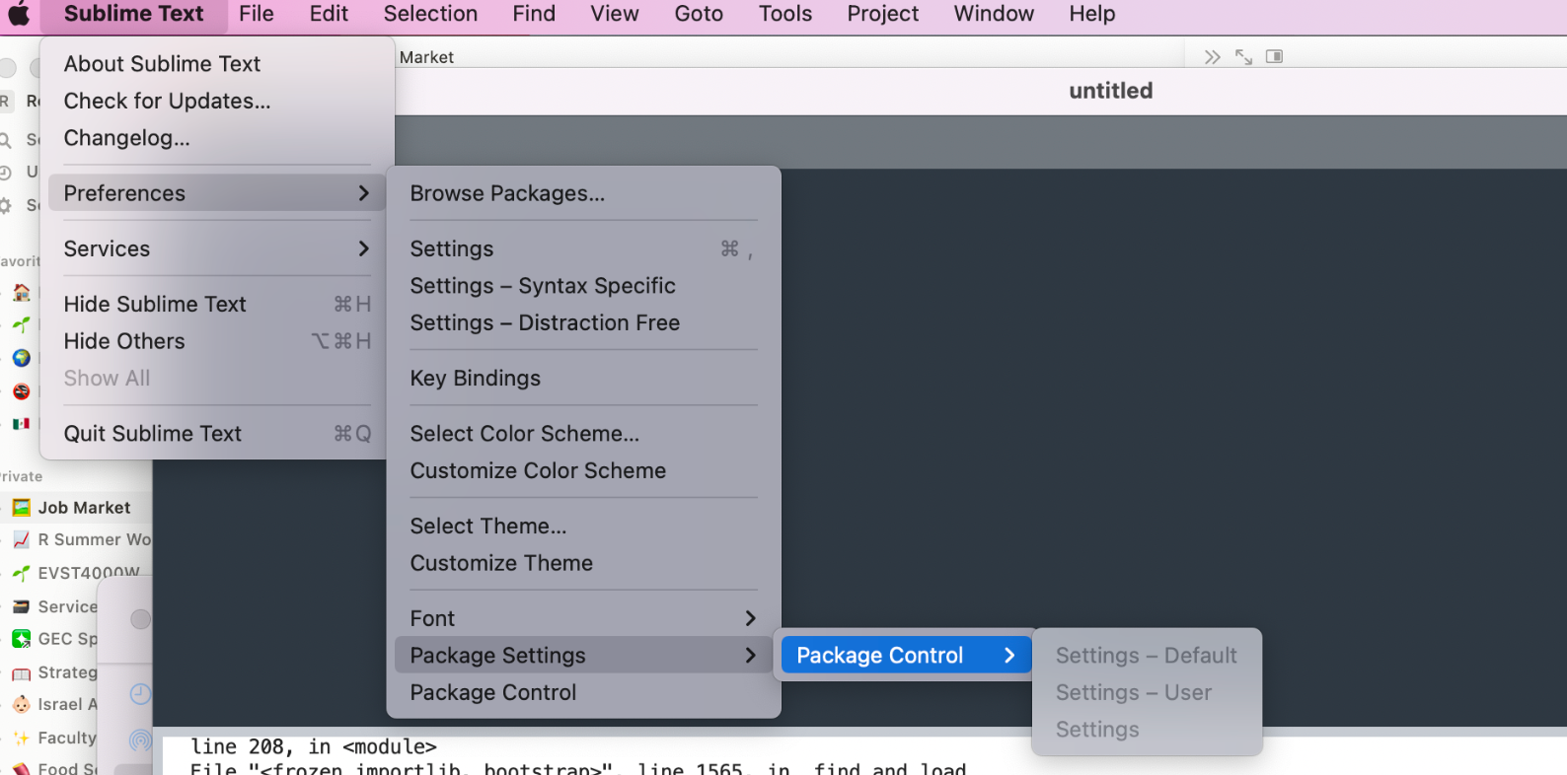Choose Customize Theme

(x=583, y=564)
